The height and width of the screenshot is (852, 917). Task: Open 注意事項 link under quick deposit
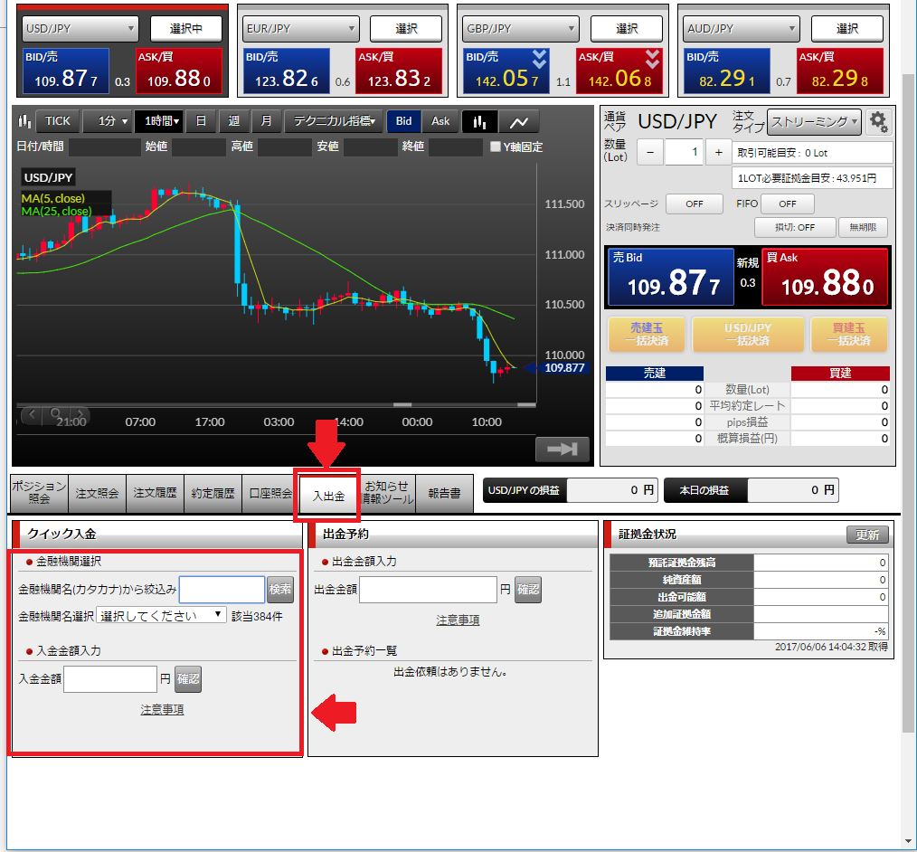162,709
